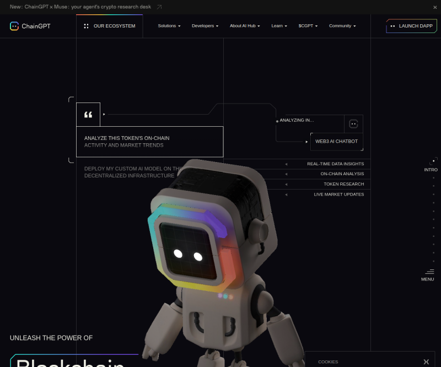Click the 'UNLEASH THE POWER OF' heading

51,338
